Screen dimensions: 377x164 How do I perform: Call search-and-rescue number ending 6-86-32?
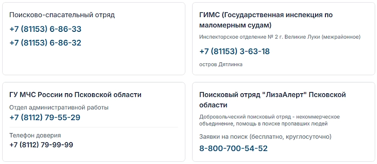point(45,43)
